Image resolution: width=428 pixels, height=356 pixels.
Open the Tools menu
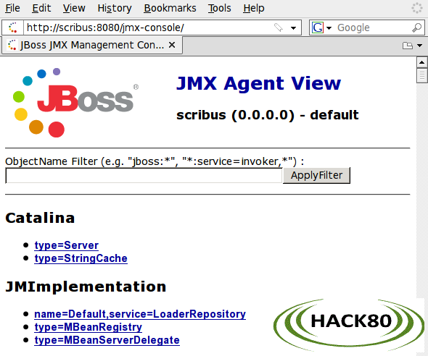[x=220, y=8]
